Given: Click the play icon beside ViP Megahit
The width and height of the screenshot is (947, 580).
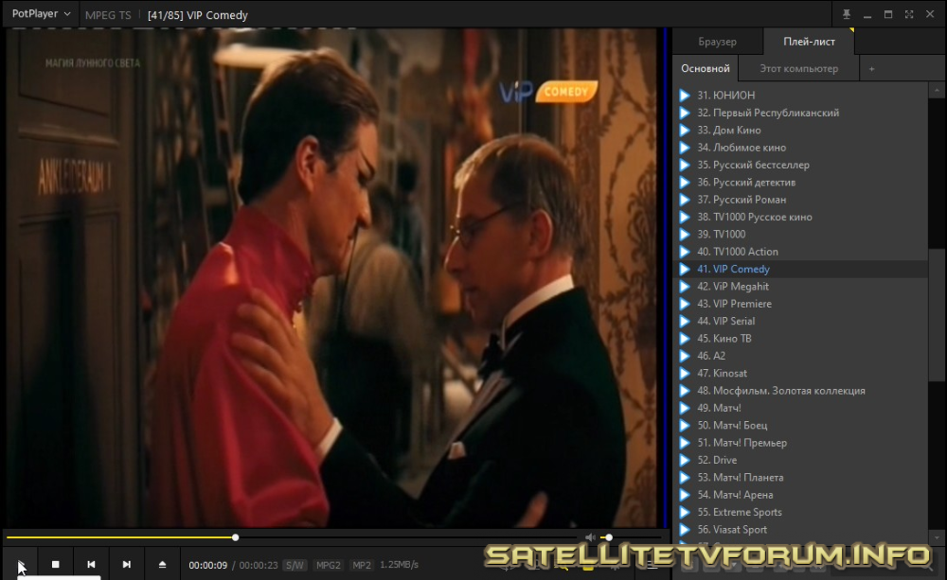Looking at the screenshot, I should [685, 287].
